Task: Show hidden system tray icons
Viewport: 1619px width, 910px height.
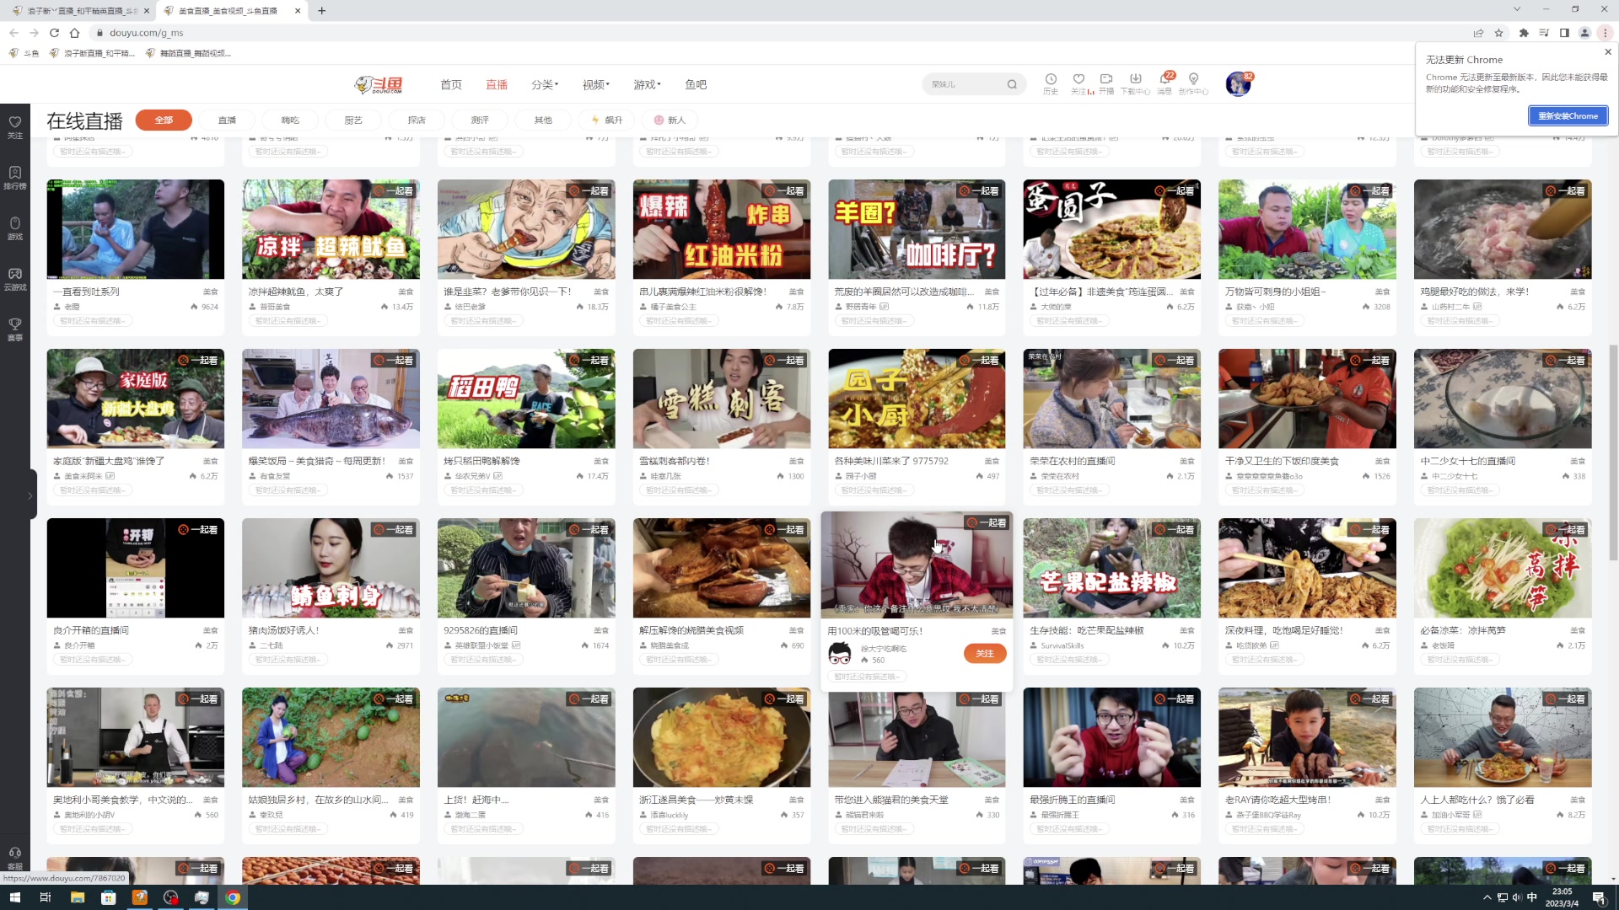Action: tap(1487, 897)
